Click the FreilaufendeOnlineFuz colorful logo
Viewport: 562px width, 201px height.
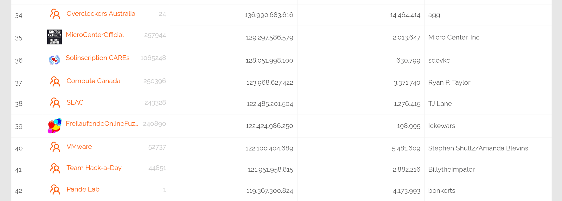pos(54,126)
